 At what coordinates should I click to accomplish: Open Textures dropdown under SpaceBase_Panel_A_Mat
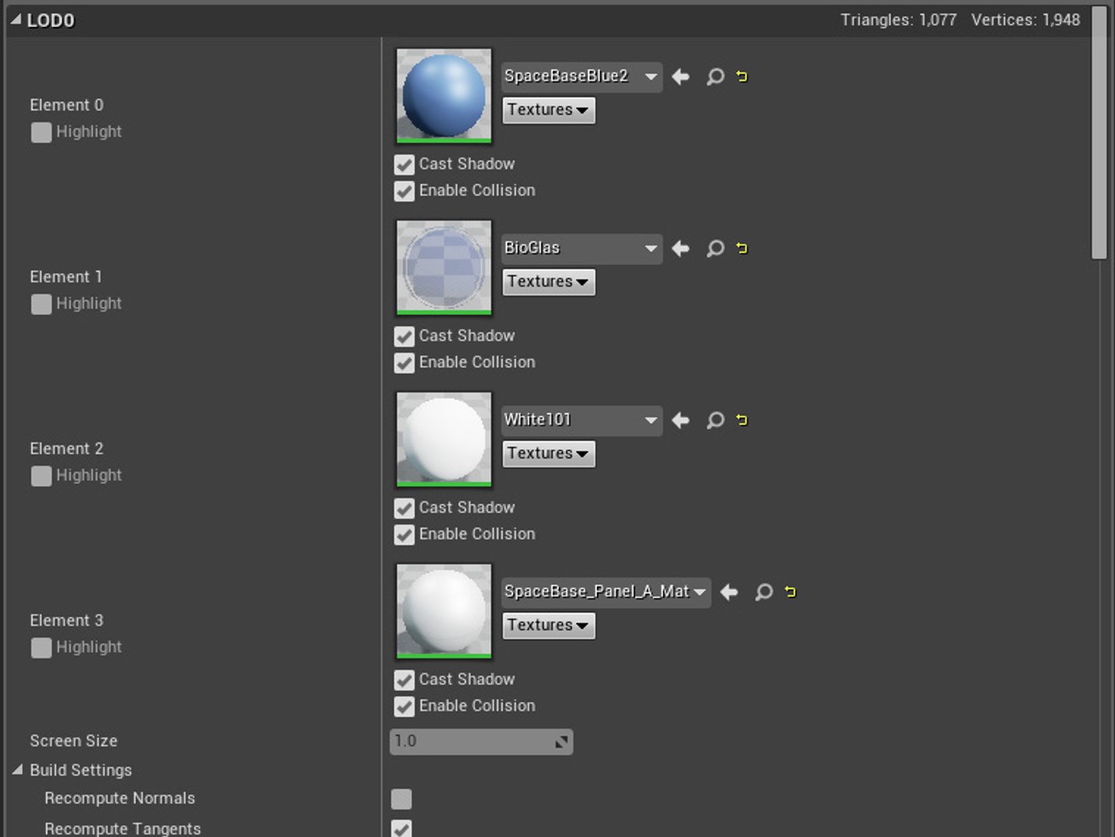(x=549, y=625)
